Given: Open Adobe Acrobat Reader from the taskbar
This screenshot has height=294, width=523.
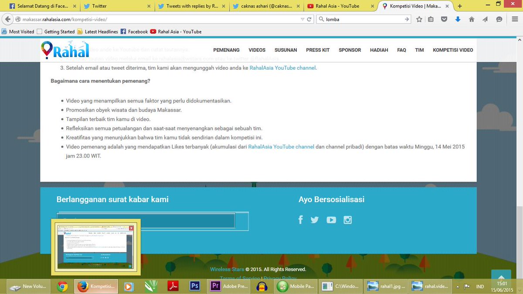Looking at the screenshot, I should pos(173,286).
